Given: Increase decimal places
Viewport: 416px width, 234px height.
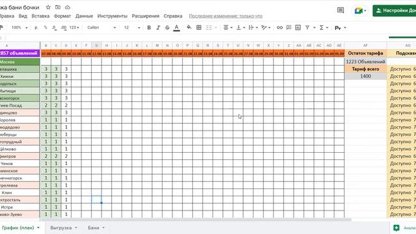Looking at the screenshot, I should pos(64,27).
